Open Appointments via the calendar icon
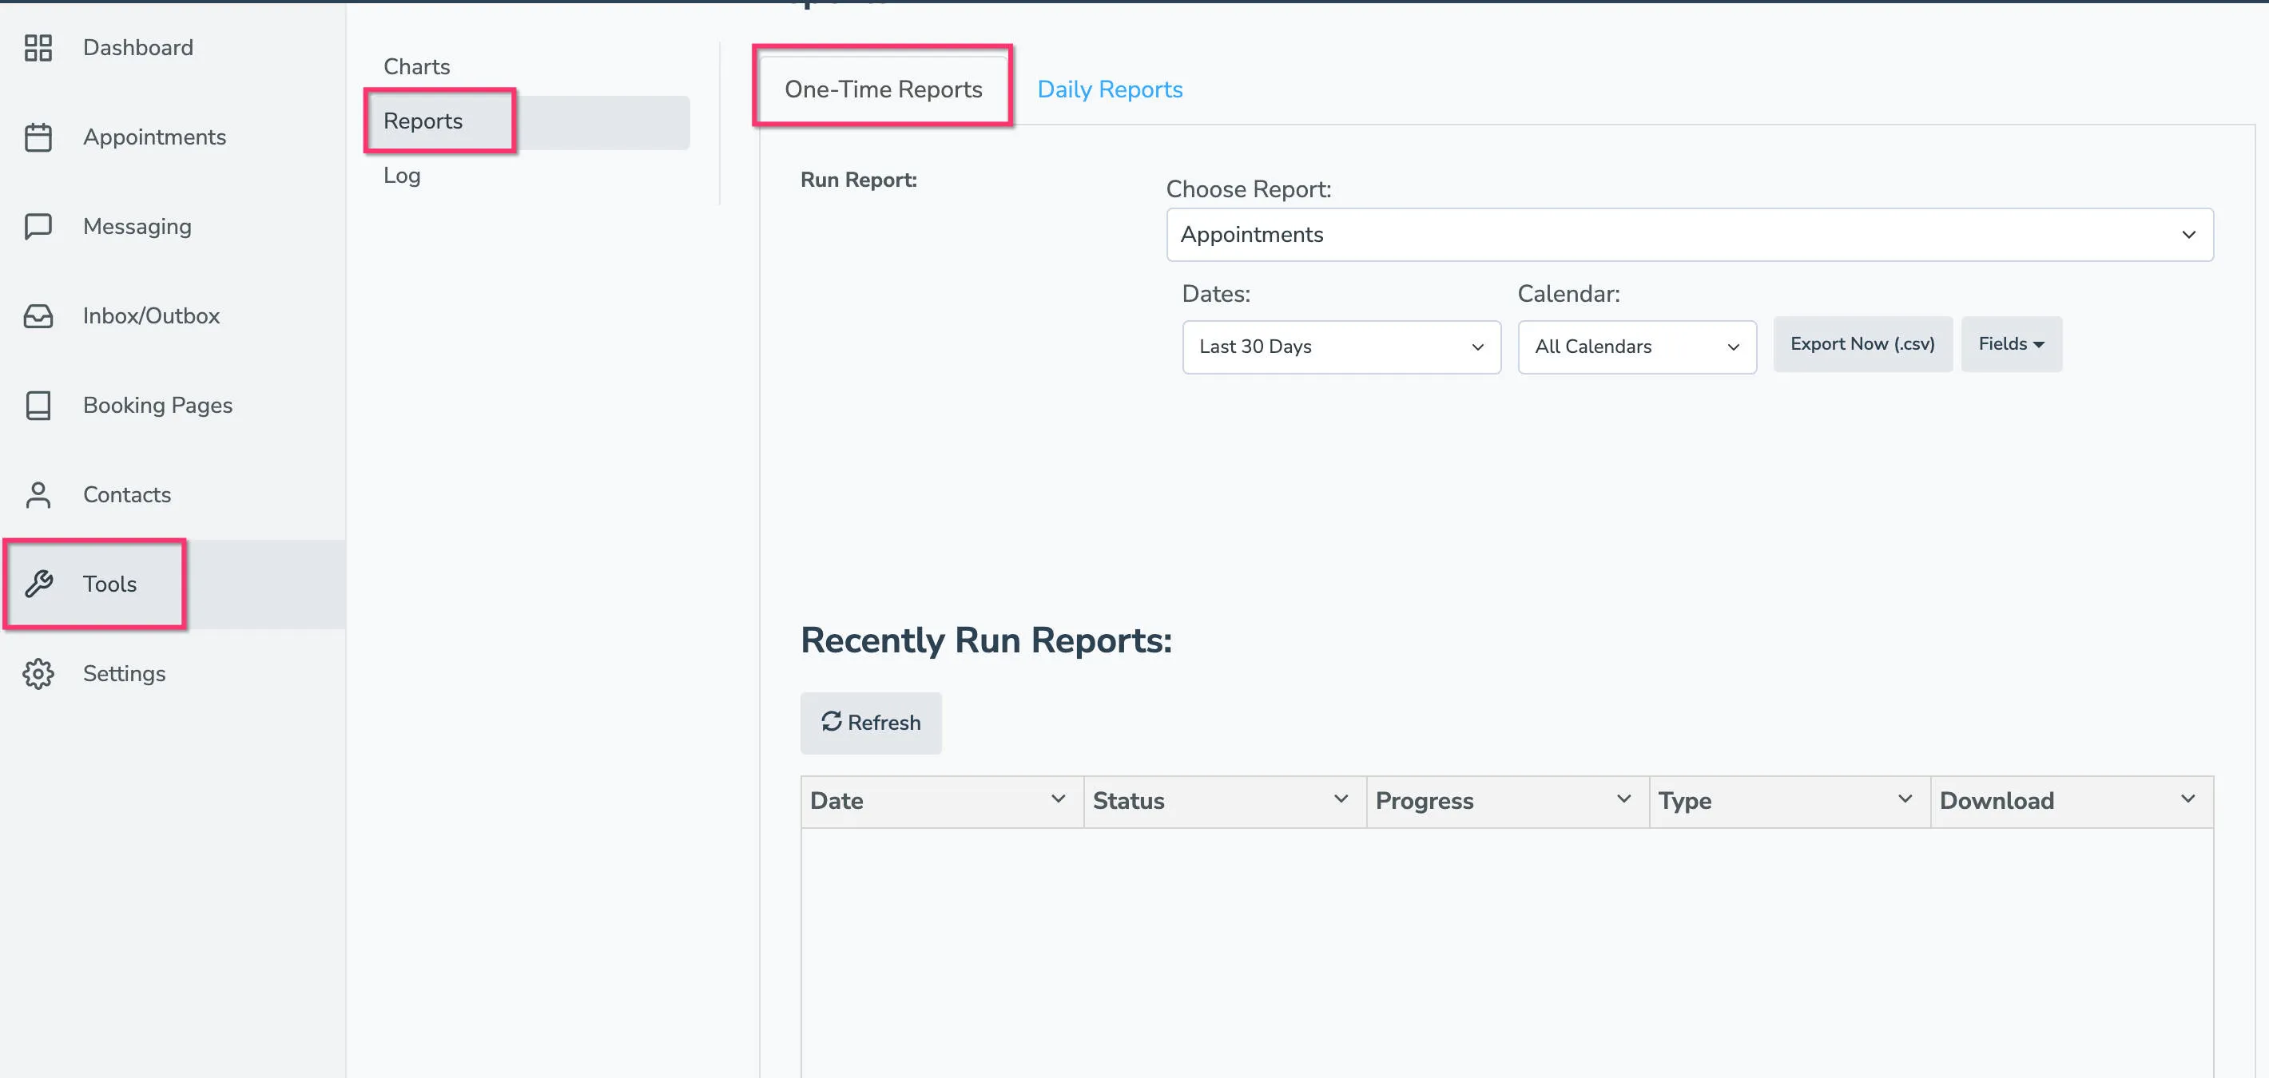 click(38, 137)
